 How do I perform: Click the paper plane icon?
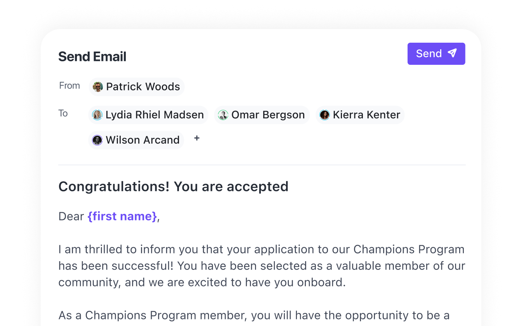coord(452,54)
